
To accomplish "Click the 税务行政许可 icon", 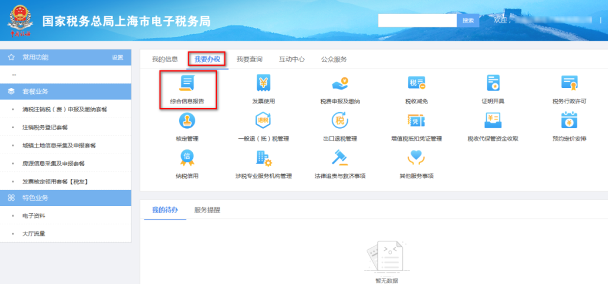I will (569, 83).
